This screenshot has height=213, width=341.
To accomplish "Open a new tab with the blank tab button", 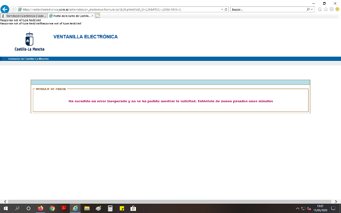I will (x=98, y=16).
